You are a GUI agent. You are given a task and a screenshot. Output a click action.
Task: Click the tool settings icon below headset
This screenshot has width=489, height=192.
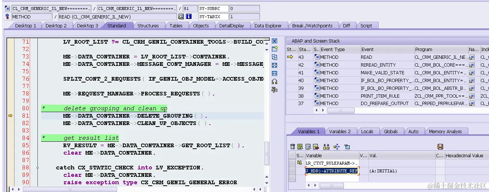pyautogui.click(x=275, y=90)
